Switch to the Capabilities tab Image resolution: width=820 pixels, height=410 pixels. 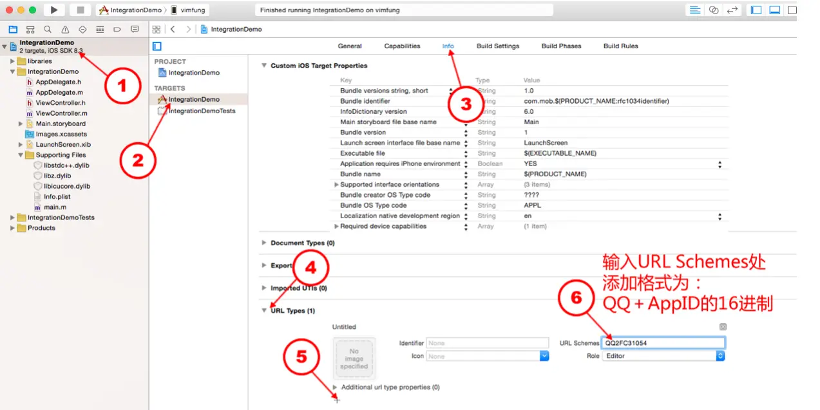coord(402,46)
